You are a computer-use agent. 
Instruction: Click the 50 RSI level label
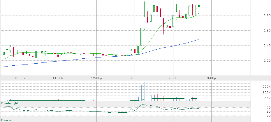pyautogui.click(x=269, y=111)
